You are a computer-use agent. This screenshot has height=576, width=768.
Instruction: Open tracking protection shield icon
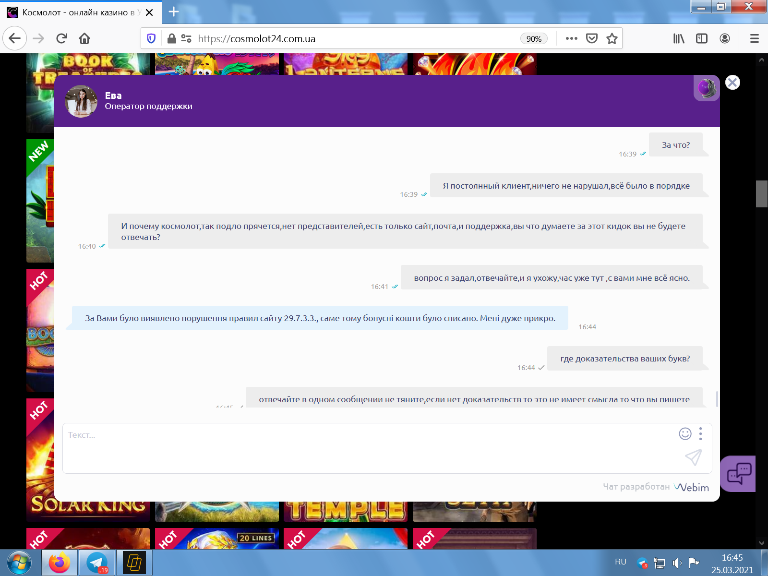(x=151, y=38)
